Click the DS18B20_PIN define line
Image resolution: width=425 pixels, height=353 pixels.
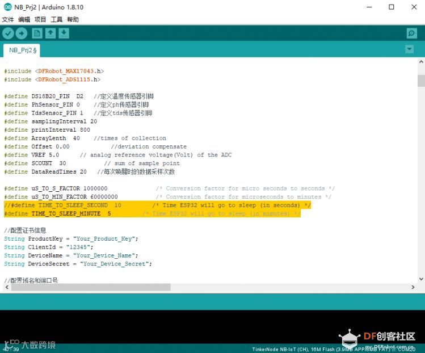click(x=79, y=96)
